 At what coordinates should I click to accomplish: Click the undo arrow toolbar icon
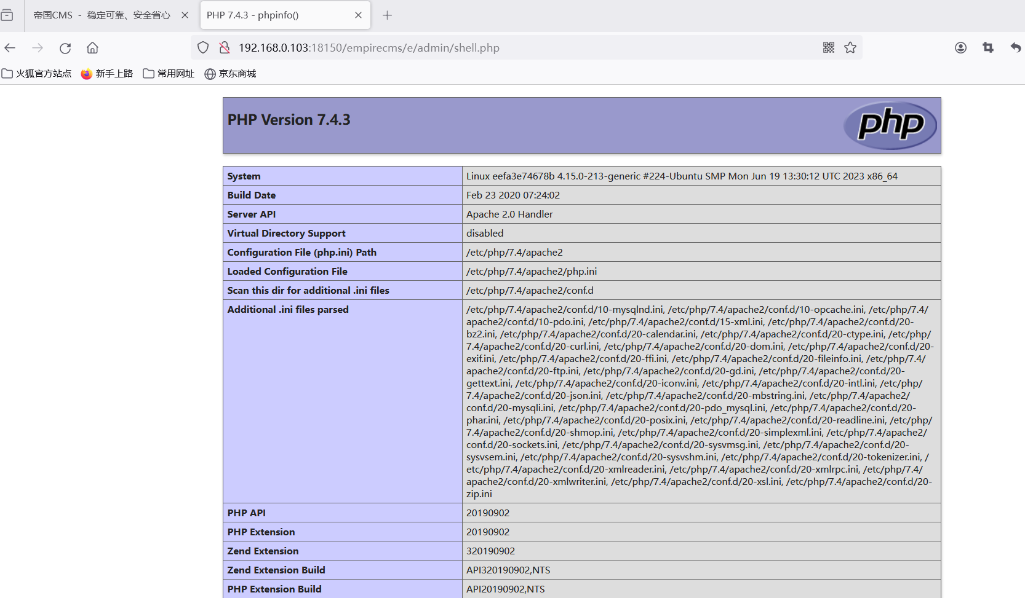pyautogui.click(x=1015, y=47)
